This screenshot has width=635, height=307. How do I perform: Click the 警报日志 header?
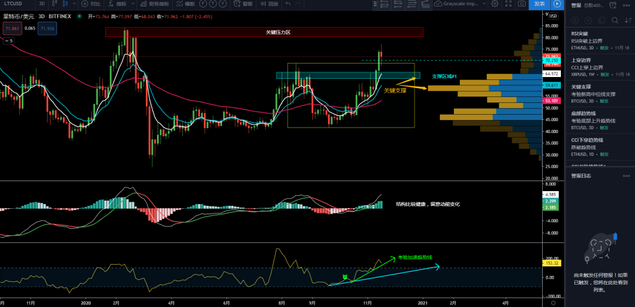[581, 176]
